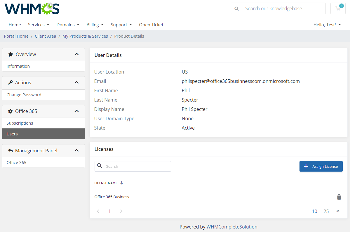Open the Support dropdown menu
This screenshot has width=350, height=232.
[x=121, y=25]
